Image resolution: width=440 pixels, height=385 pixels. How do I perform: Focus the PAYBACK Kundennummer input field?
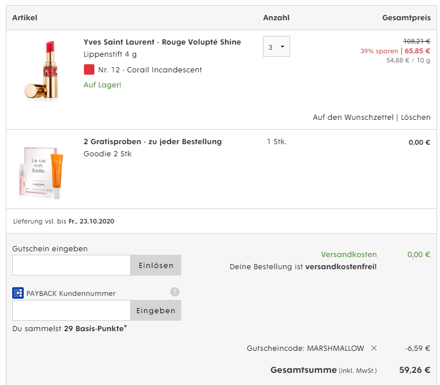pyautogui.click(x=71, y=310)
